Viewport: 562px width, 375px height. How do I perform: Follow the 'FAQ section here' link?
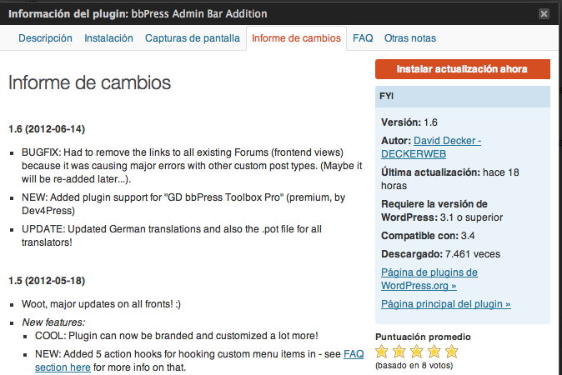point(199,360)
